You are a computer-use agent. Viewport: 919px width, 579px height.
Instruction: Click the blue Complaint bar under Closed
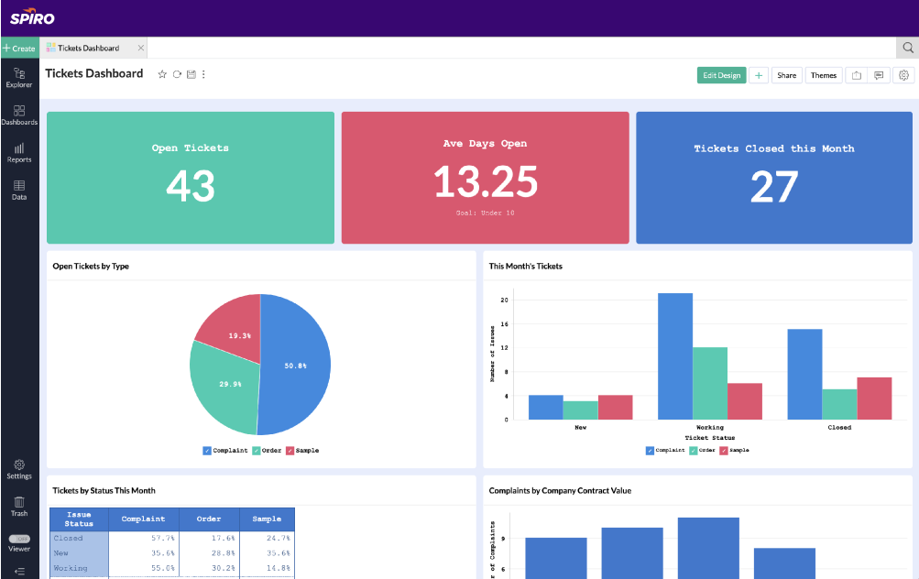pyautogui.click(x=804, y=375)
